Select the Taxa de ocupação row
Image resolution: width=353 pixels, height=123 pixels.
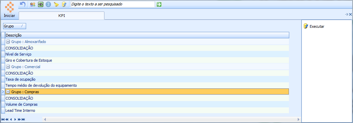click(x=147, y=79)
